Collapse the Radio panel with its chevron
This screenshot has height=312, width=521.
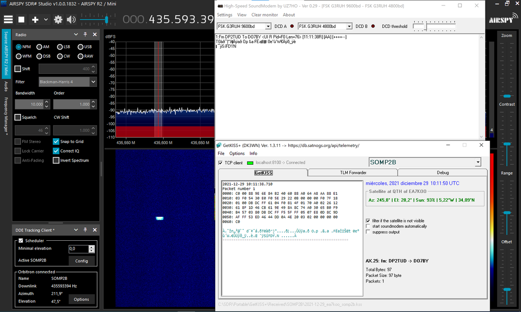click(x=76, y=35)
